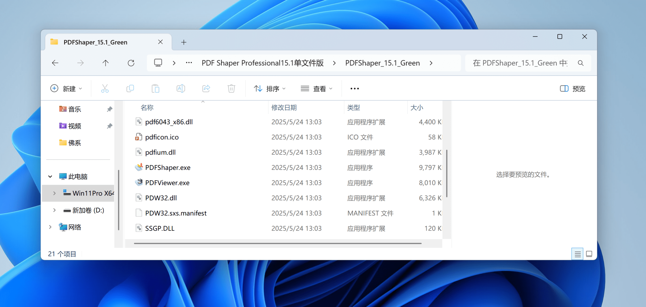The height and width of the screenshot is (307, 646).
Task: Click the Refresh button in navigation bar
Action: [131, 63]
